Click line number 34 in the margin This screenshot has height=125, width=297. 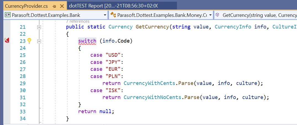coord(23,119)
